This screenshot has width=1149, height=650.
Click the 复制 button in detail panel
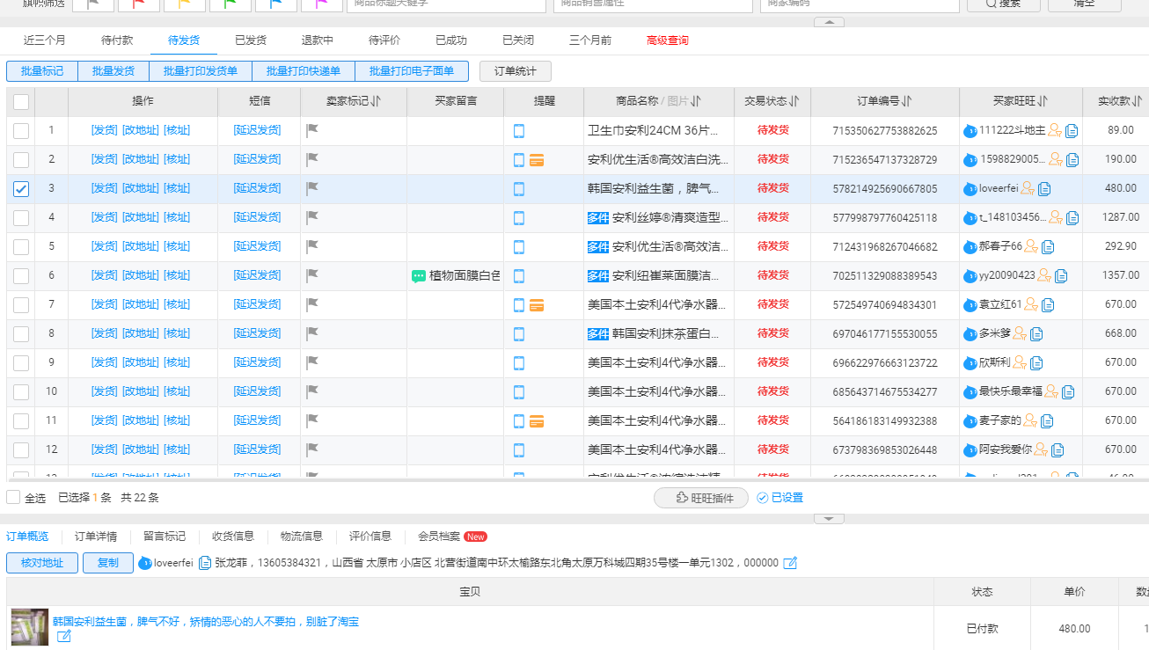108,563
